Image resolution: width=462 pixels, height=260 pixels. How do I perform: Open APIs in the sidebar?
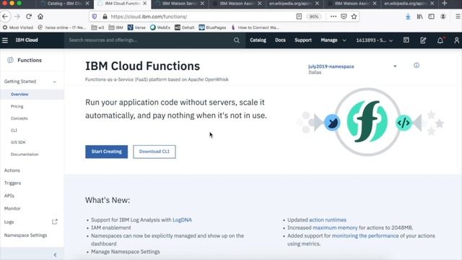pyautogui.click(x=9, y=196)
